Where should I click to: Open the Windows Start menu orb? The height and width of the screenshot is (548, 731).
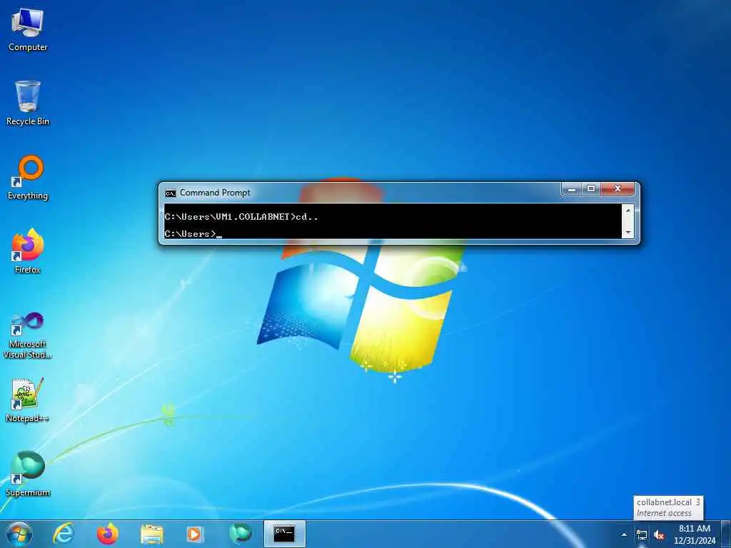[x=19, y=534]
